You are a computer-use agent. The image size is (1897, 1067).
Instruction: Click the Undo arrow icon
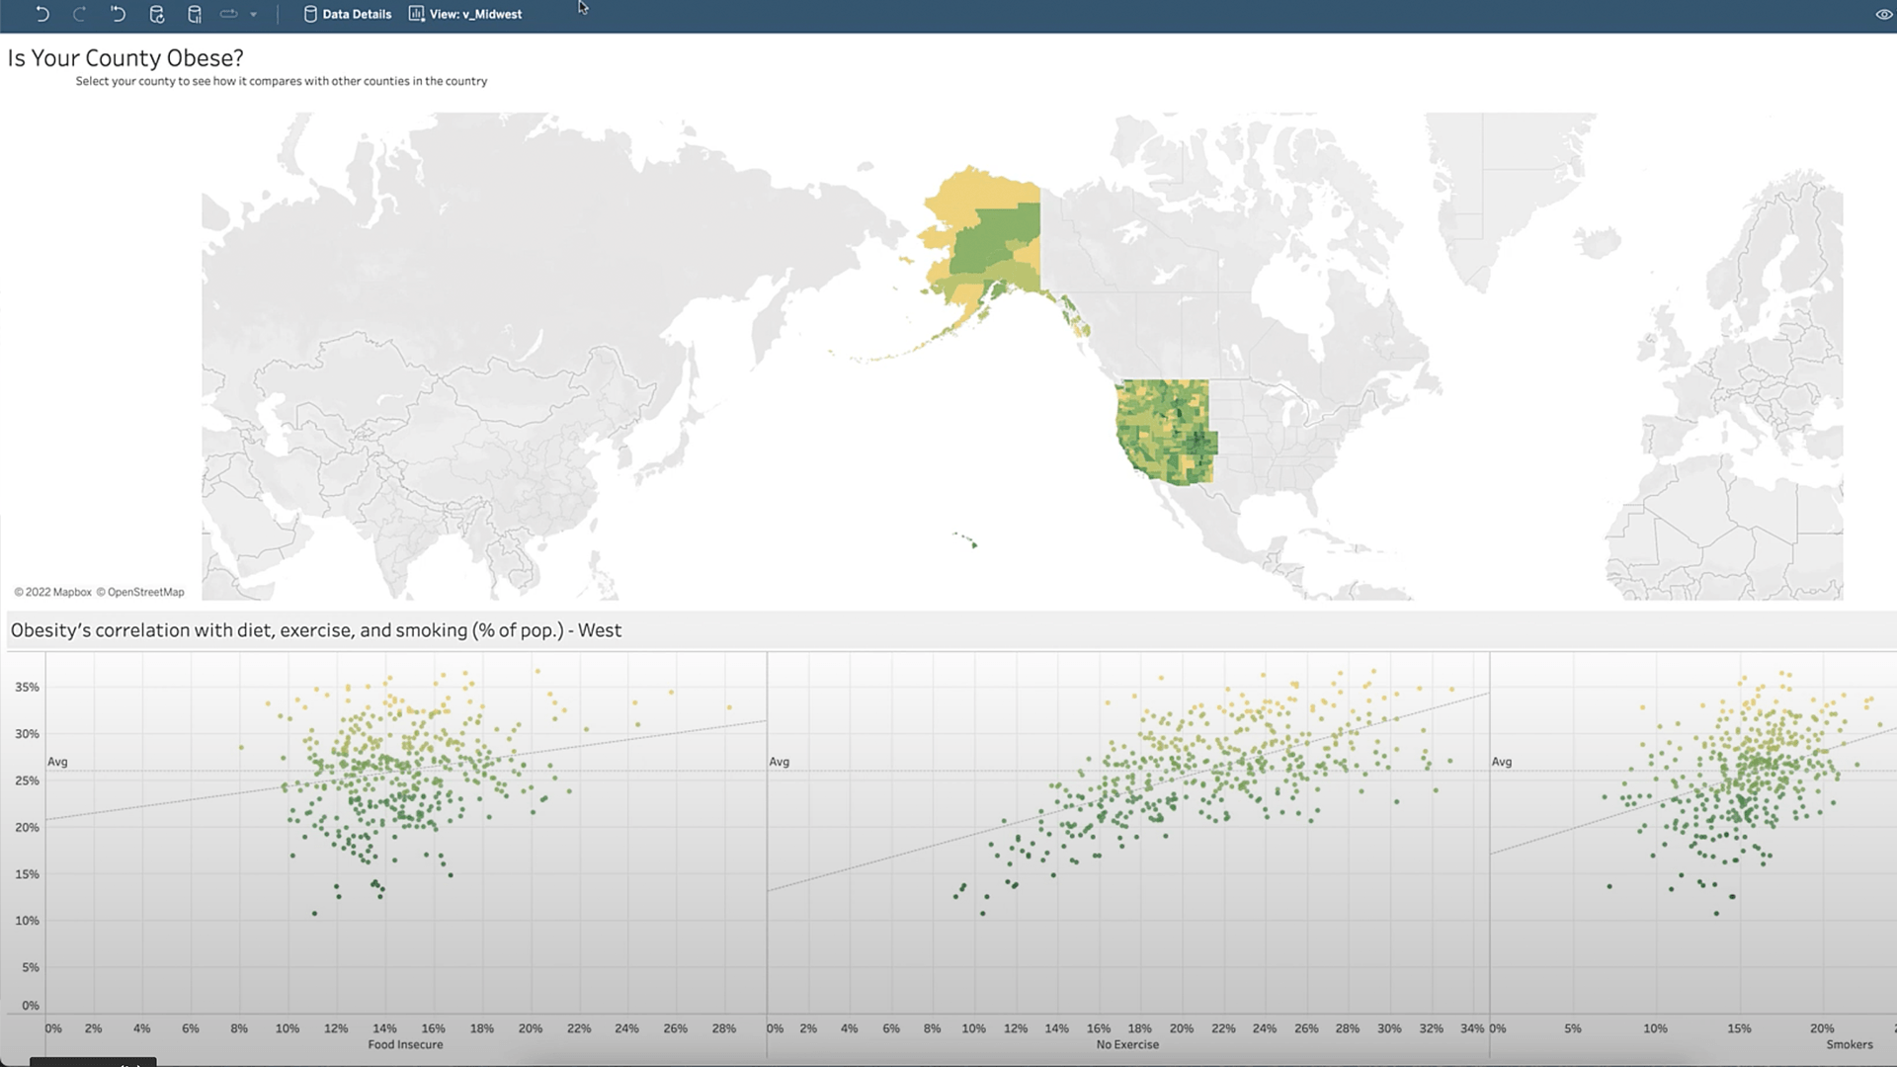(41, 14)
